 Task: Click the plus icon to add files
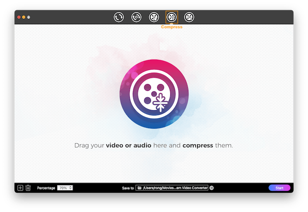(20, 188)
